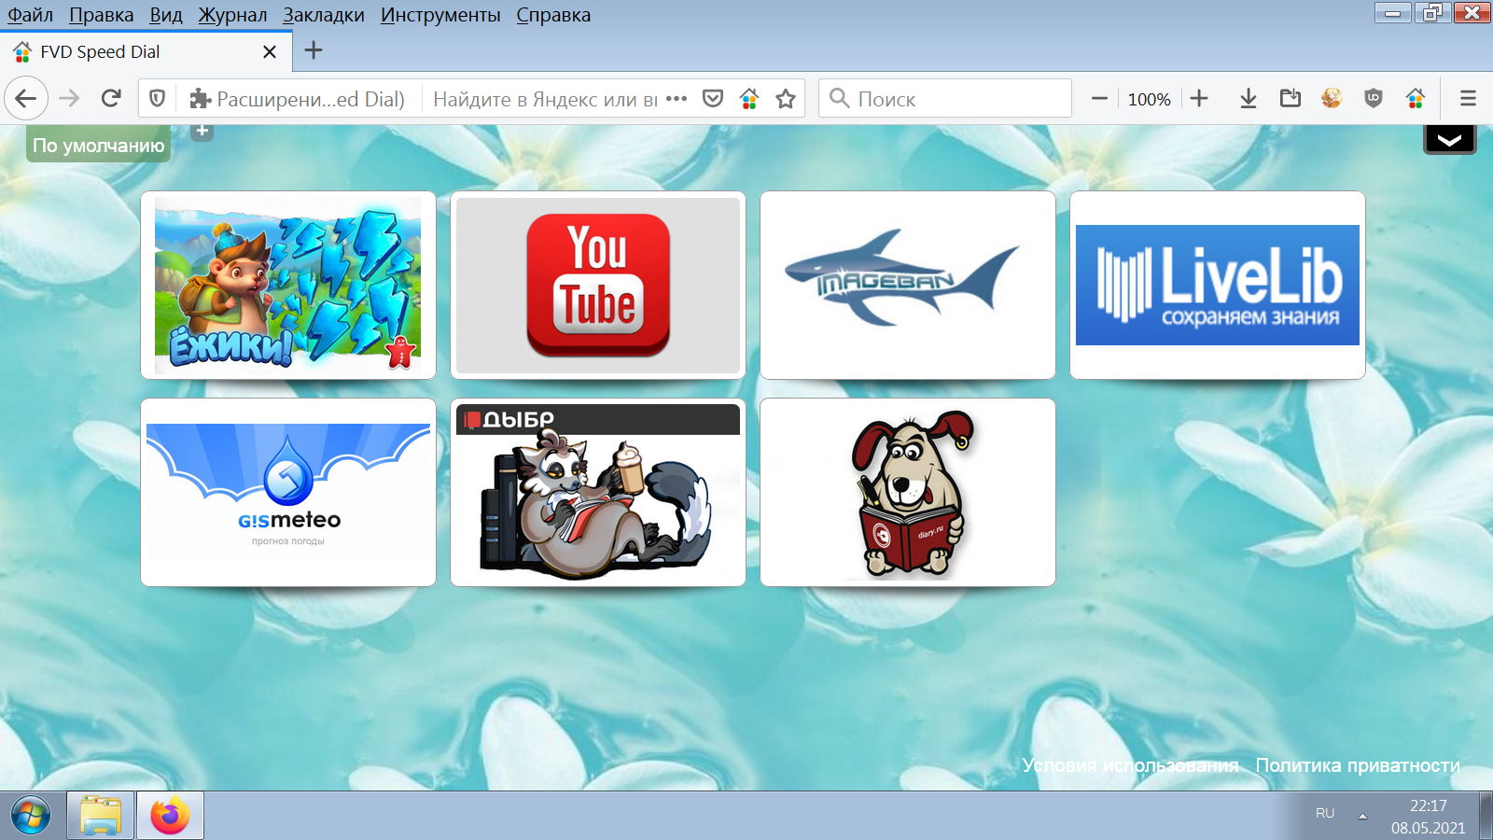This screenshot has width=1493, height=840.
Task: Zoom in with the plus button
Action: [x=1199, y=98]
